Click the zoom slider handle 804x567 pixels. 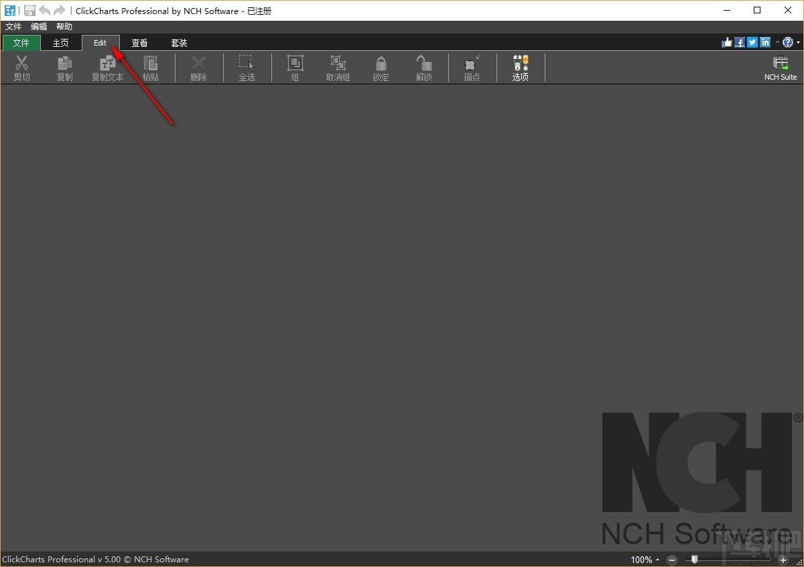click(695, 559)
